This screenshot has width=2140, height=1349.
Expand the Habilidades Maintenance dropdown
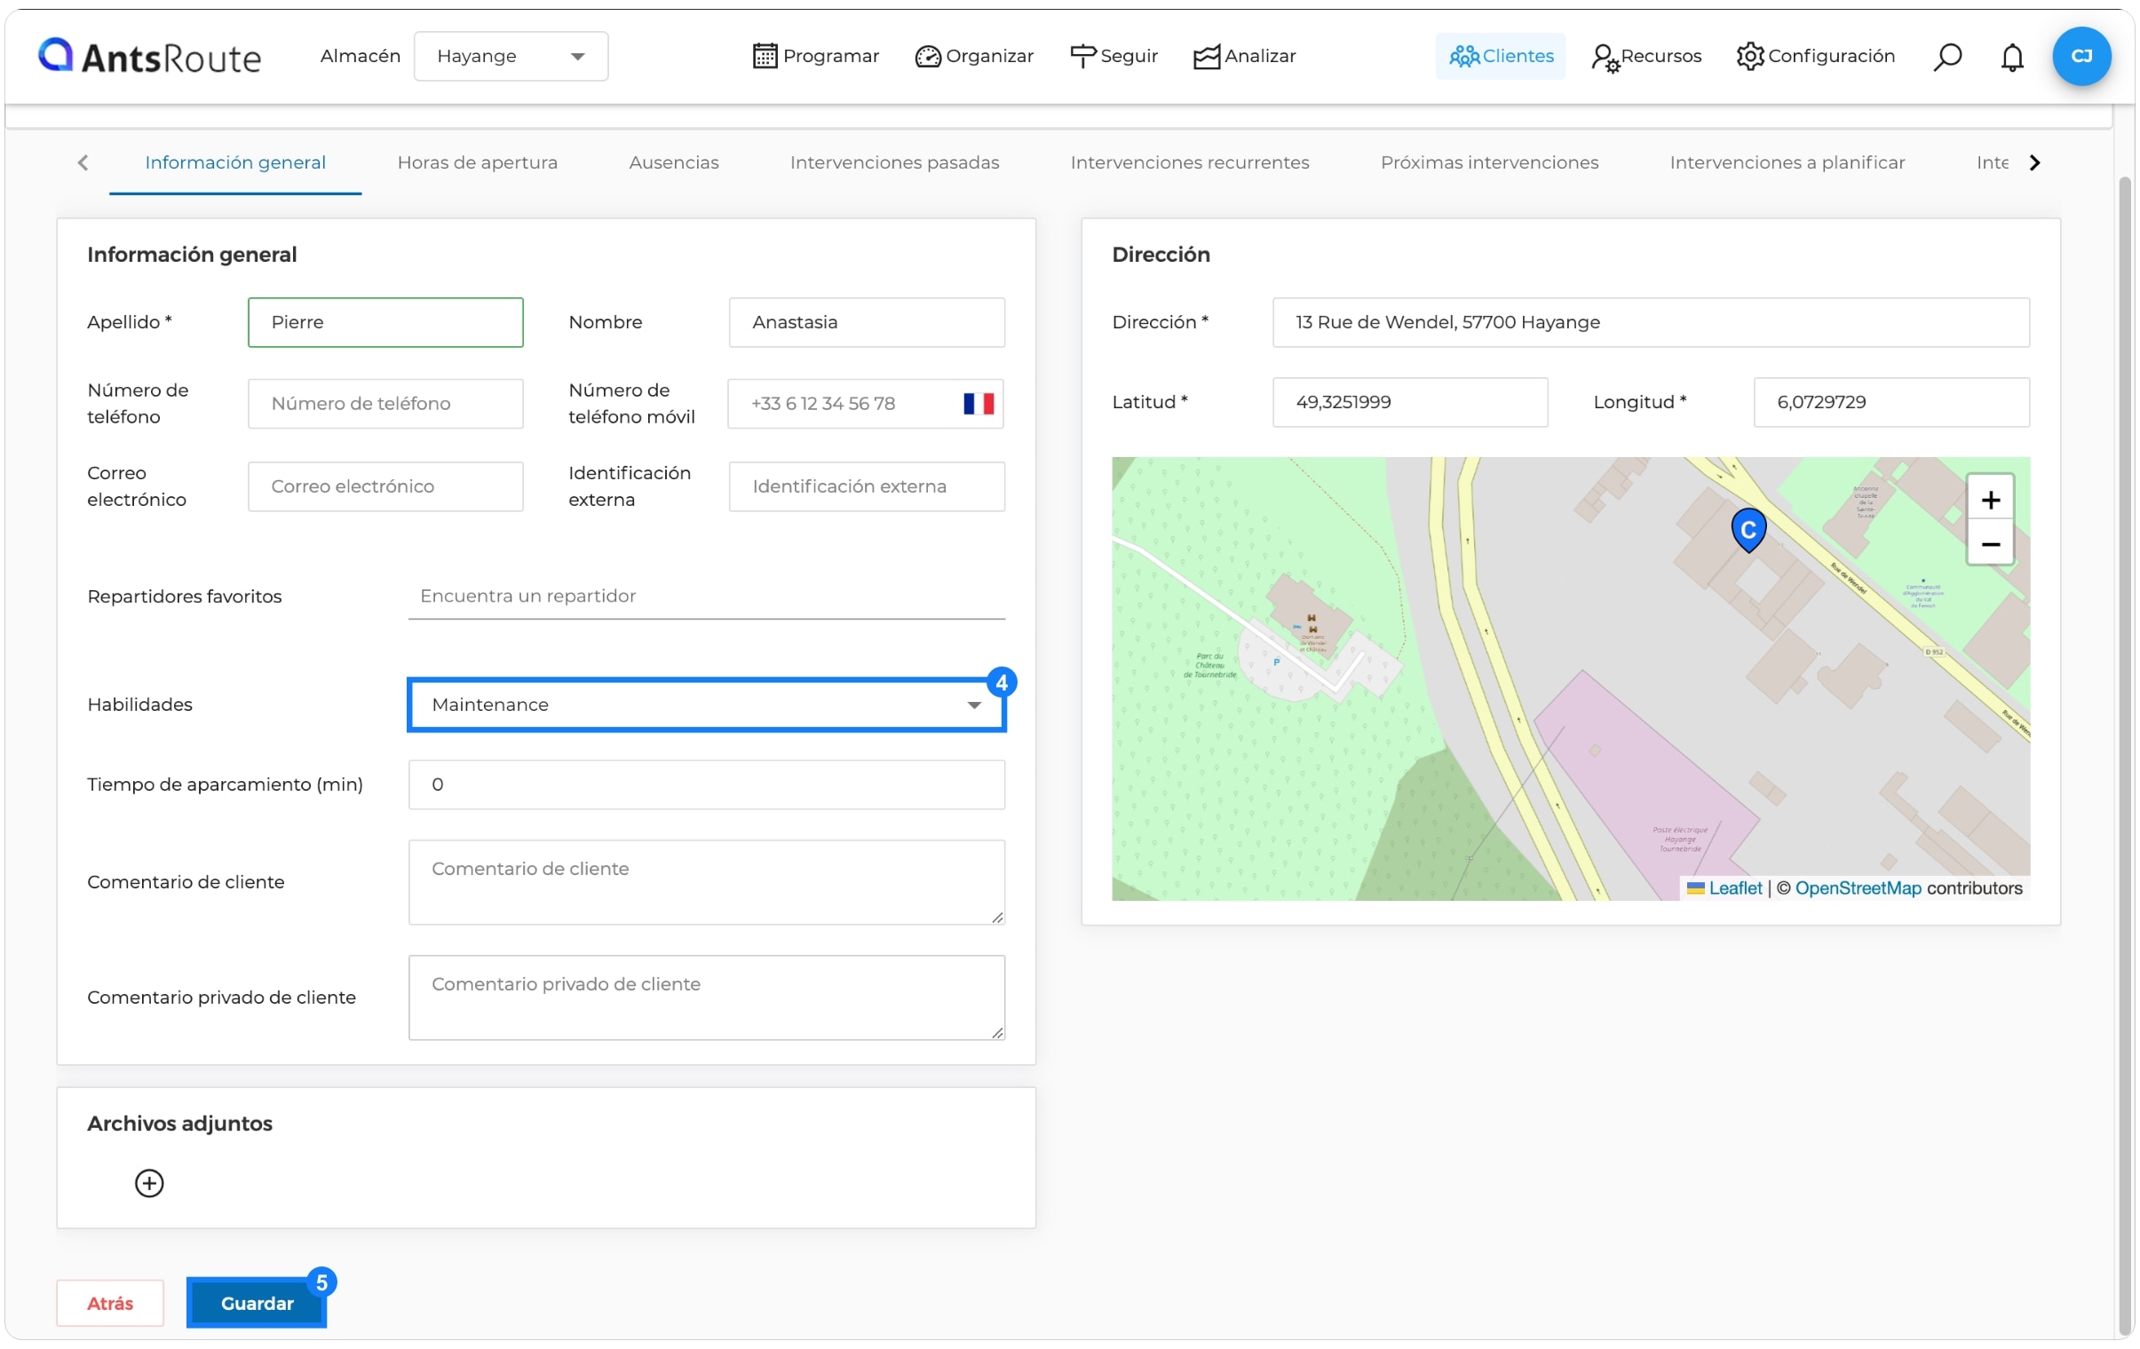[707, 706]
